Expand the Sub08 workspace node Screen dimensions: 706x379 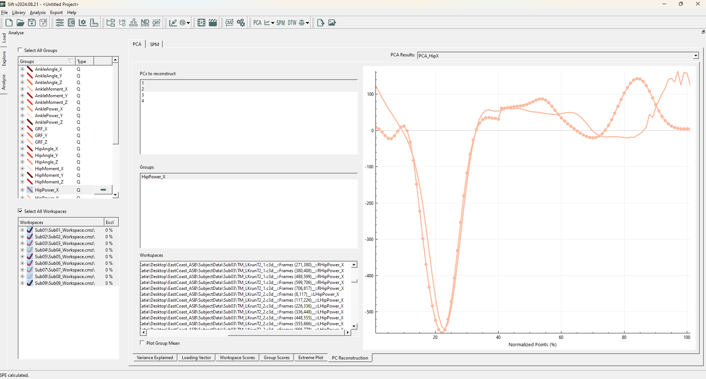coord(22,276)
